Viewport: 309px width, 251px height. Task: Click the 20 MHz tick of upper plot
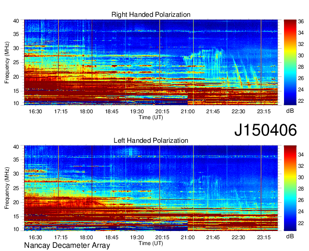click(x=16, y=77)
